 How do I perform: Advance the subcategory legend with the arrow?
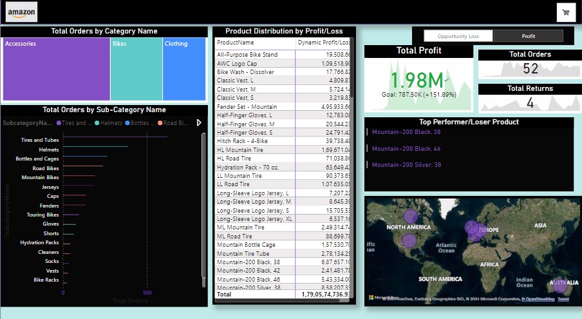point(199,122)
